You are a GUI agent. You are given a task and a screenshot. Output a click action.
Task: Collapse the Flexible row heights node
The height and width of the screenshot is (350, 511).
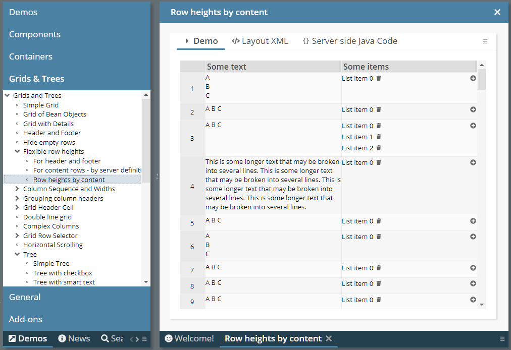pos(17,152)
